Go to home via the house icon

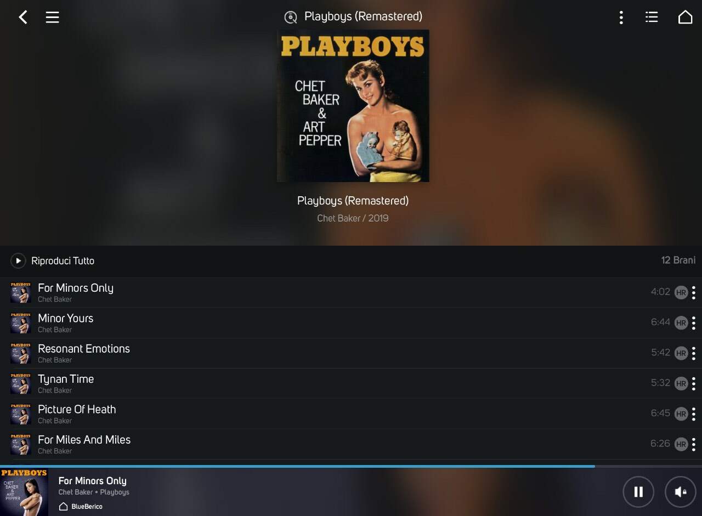point(685,17)
